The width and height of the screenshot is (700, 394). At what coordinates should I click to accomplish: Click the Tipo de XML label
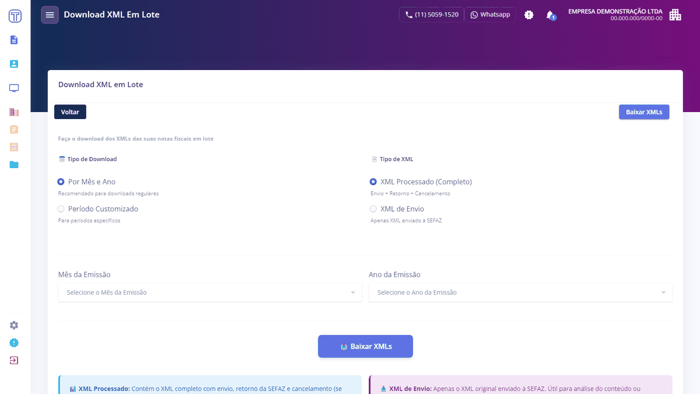(397, 159)
